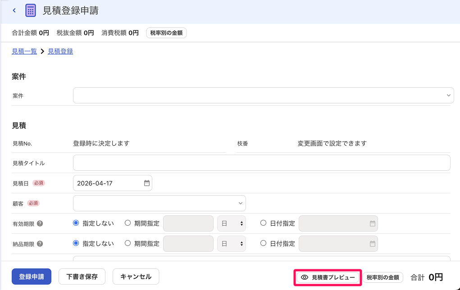Open the calendar picker in the 見積日 field
Image resolution: width=460 pixels, height=290 pixels.
point(147,183)
